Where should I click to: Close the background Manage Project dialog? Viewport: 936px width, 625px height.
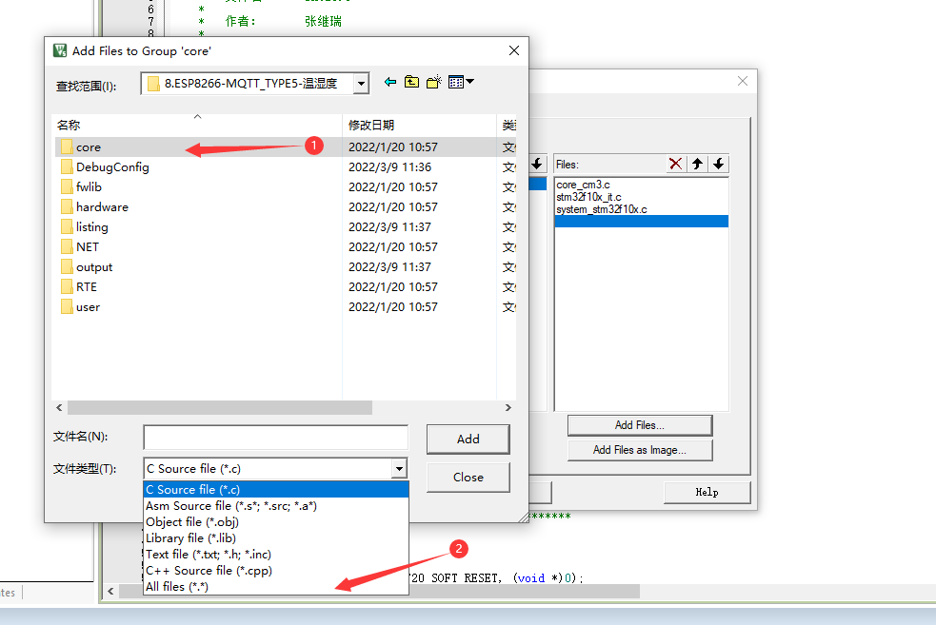click(x=743, y=81)
